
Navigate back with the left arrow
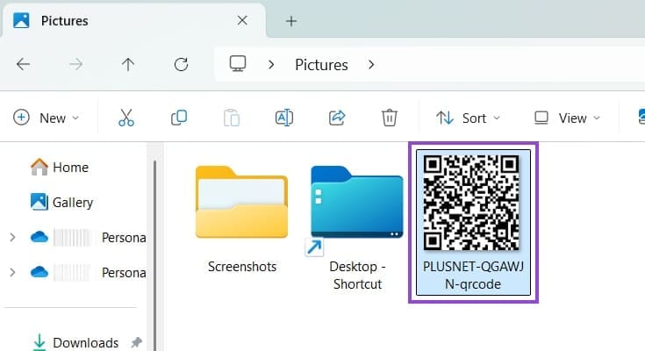point(24,64)
